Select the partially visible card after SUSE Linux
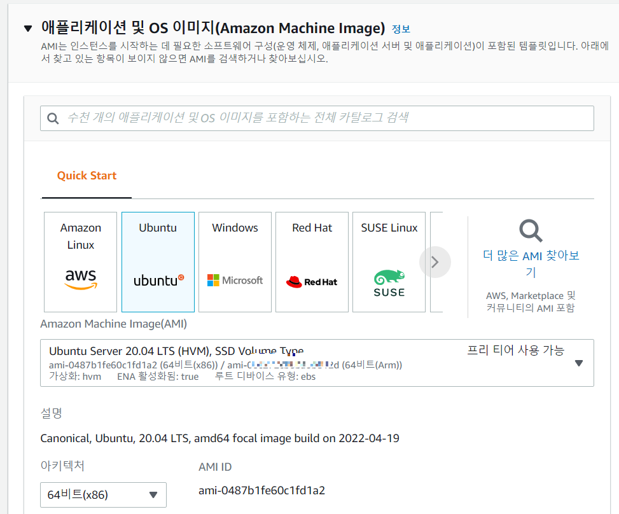This screenshot has height=514, width=619. (x=436, y=261)
